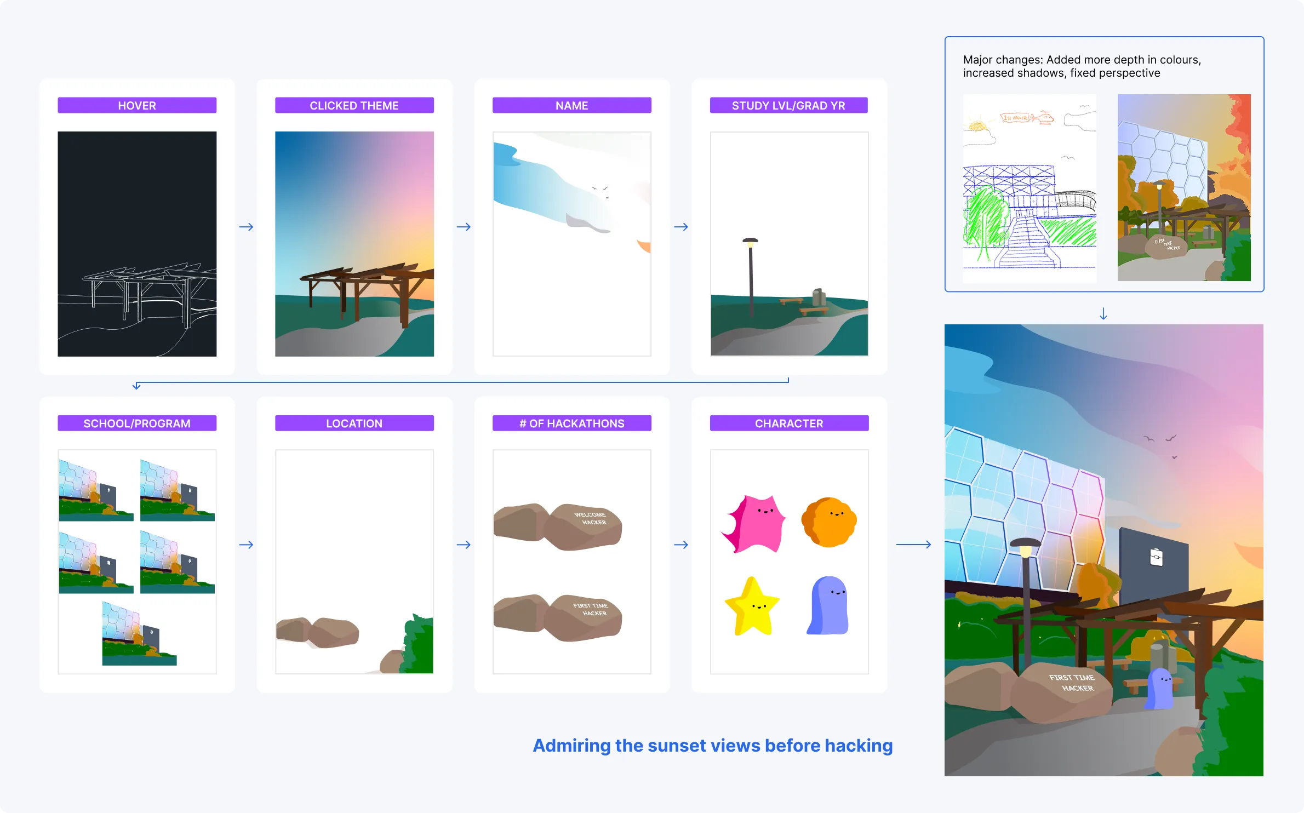Click the down arrow below major changes box
Image resolution: width=1304 pixels, height=813 pixels.
pyautogui.click(x=1103, y=313)
